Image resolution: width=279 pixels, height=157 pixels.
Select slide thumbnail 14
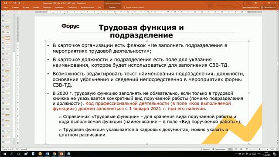tap(7, 27)
